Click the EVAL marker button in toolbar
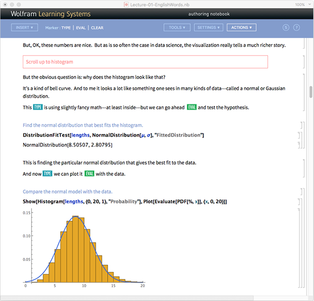Viewport: 314px width, 301px height. tap(81, 28)
